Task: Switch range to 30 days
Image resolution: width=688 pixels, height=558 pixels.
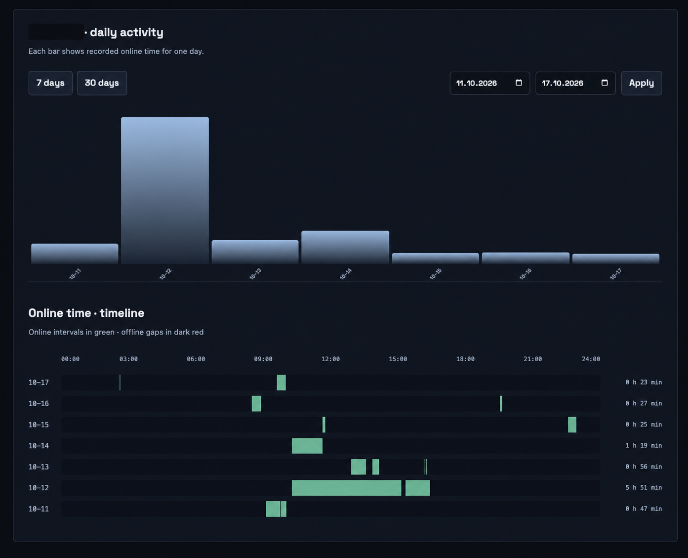Action: 102,83
